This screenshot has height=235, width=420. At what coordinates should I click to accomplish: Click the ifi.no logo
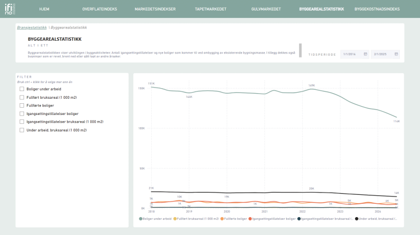pos(9,9)
